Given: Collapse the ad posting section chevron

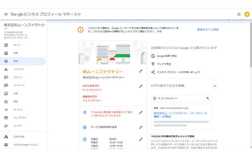Looking at the screenshot, I should click(215, 86).
